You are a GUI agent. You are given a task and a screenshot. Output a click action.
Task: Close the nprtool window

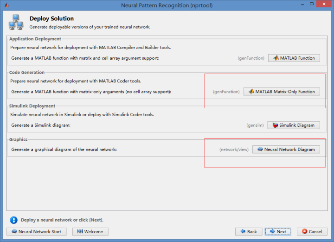[x=324, y=4]
